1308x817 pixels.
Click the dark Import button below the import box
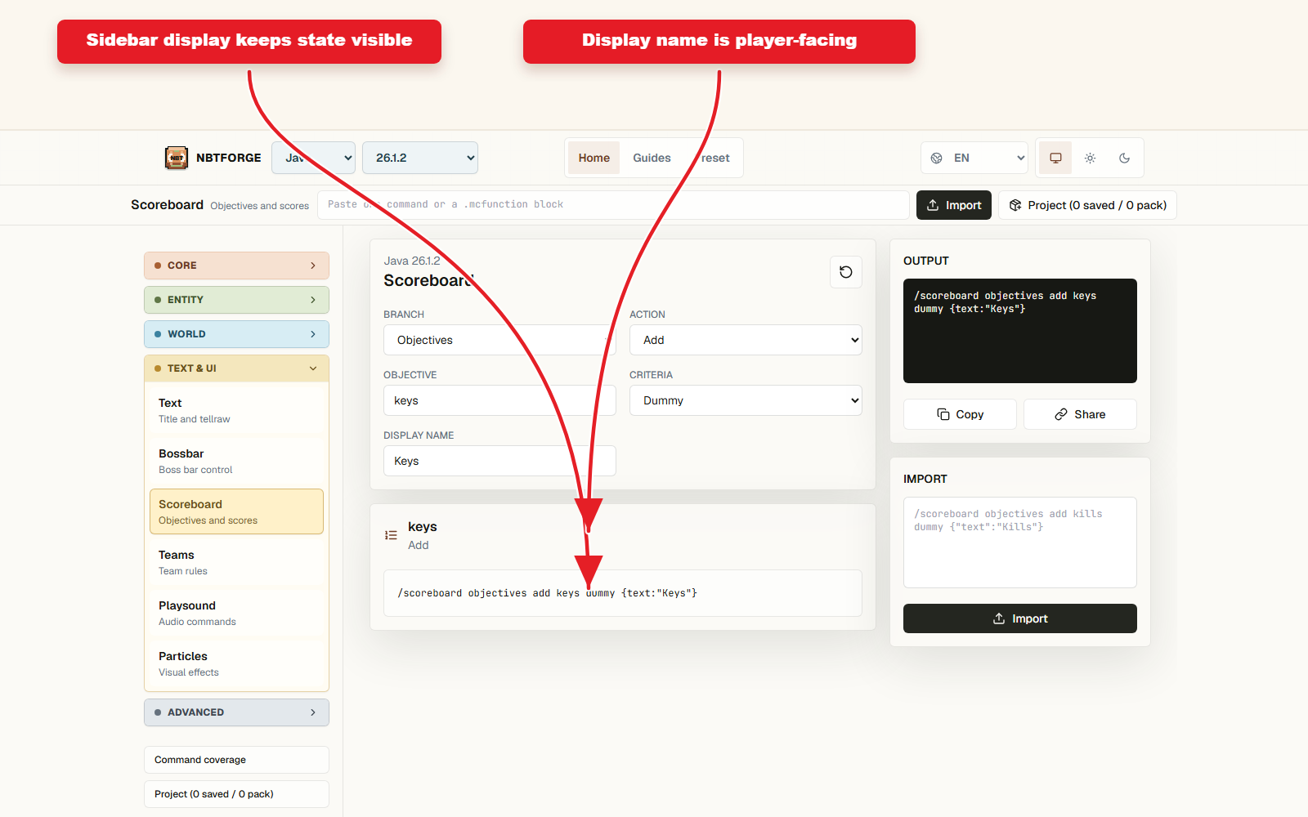click(1020, 618)
